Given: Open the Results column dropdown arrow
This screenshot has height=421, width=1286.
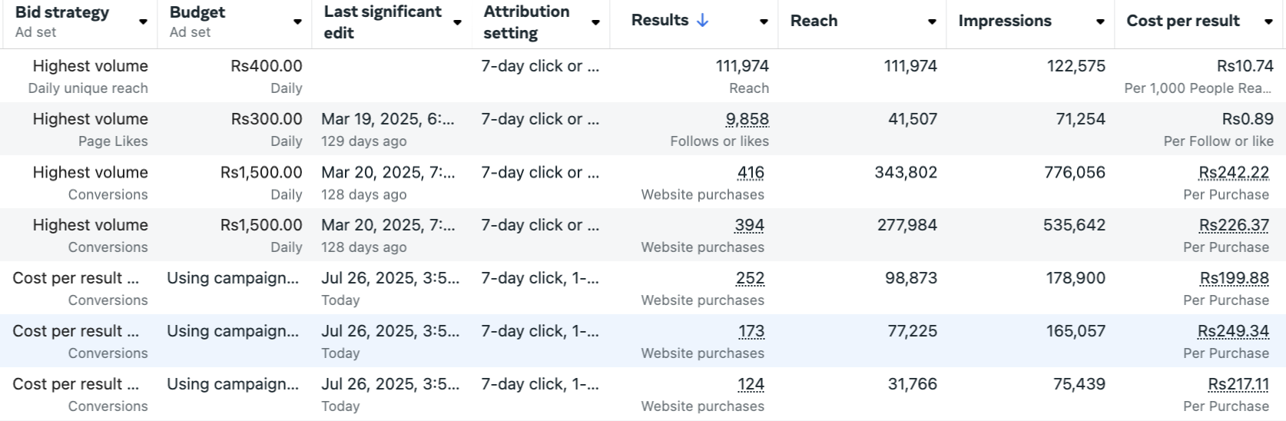Looking at the screenshot, I should [x=764, y=22].
